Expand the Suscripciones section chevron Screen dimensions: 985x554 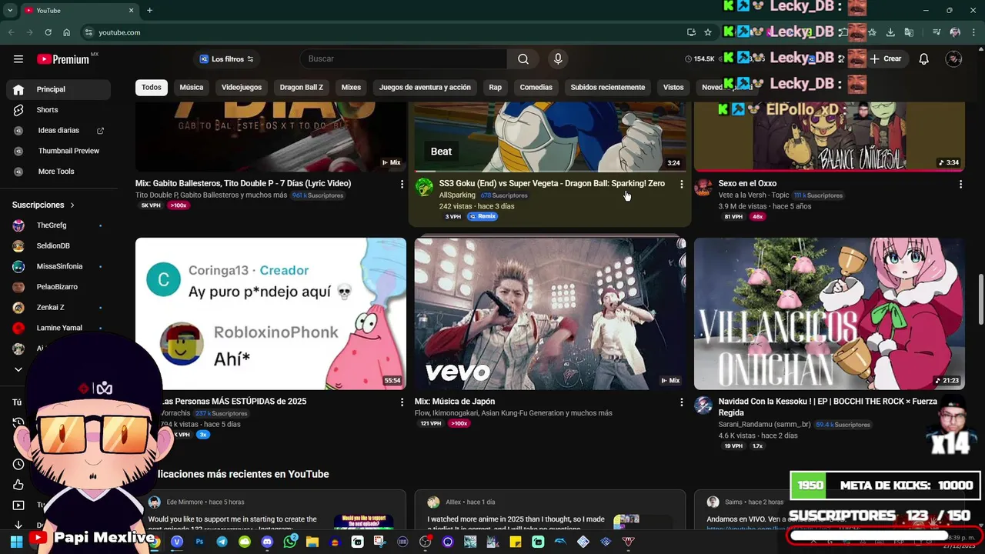tap(72, 205)
